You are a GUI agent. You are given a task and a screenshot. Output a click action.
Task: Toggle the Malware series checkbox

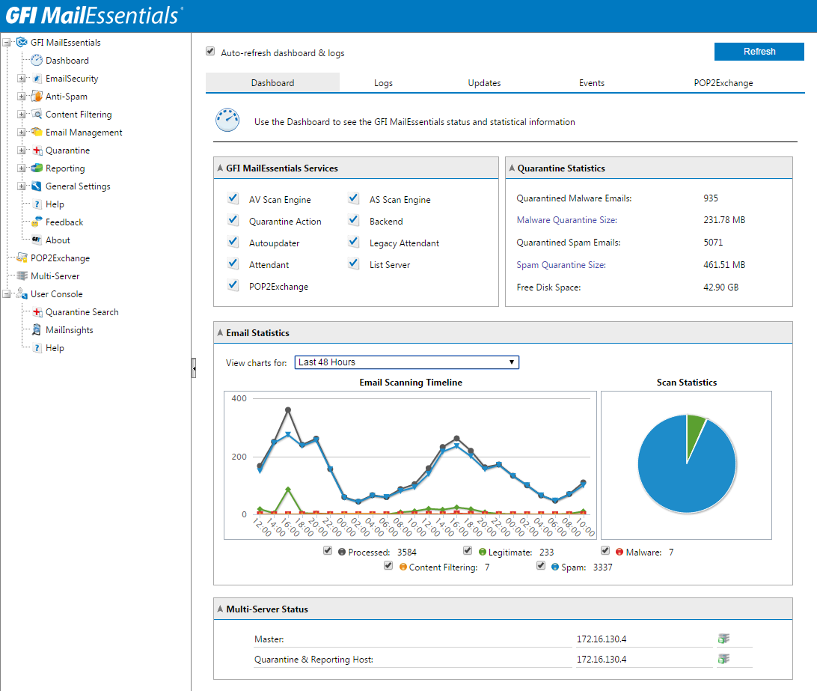coord(605,551)
